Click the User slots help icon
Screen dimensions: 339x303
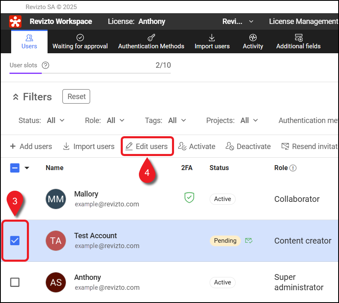[x=45, y=65]
